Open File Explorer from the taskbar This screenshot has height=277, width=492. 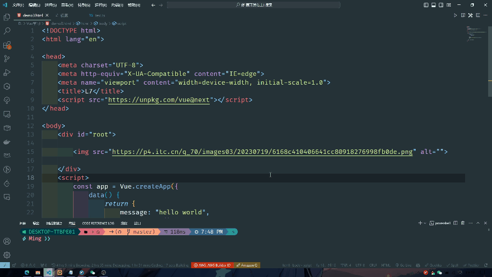(38, 273)
